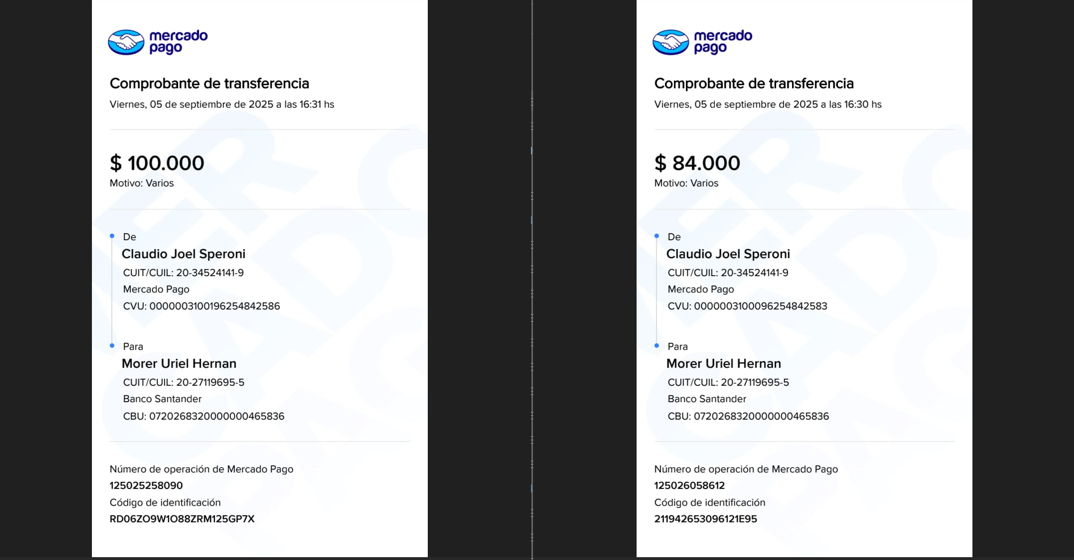Click "Morer Uriel Hernan" on the $84.000 receipt
Image resolution: width=1074 pixels, height=560 pixels.
[x=723, y=364]
